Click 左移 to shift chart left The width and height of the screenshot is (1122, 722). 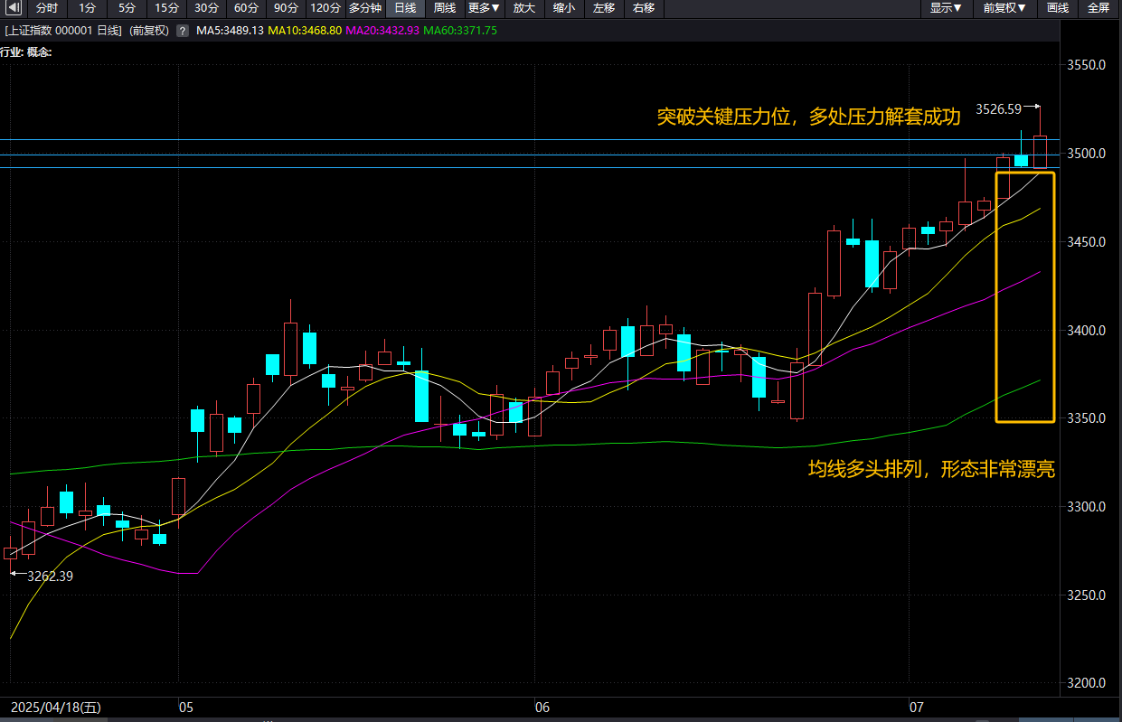click(x=604, y=8)
